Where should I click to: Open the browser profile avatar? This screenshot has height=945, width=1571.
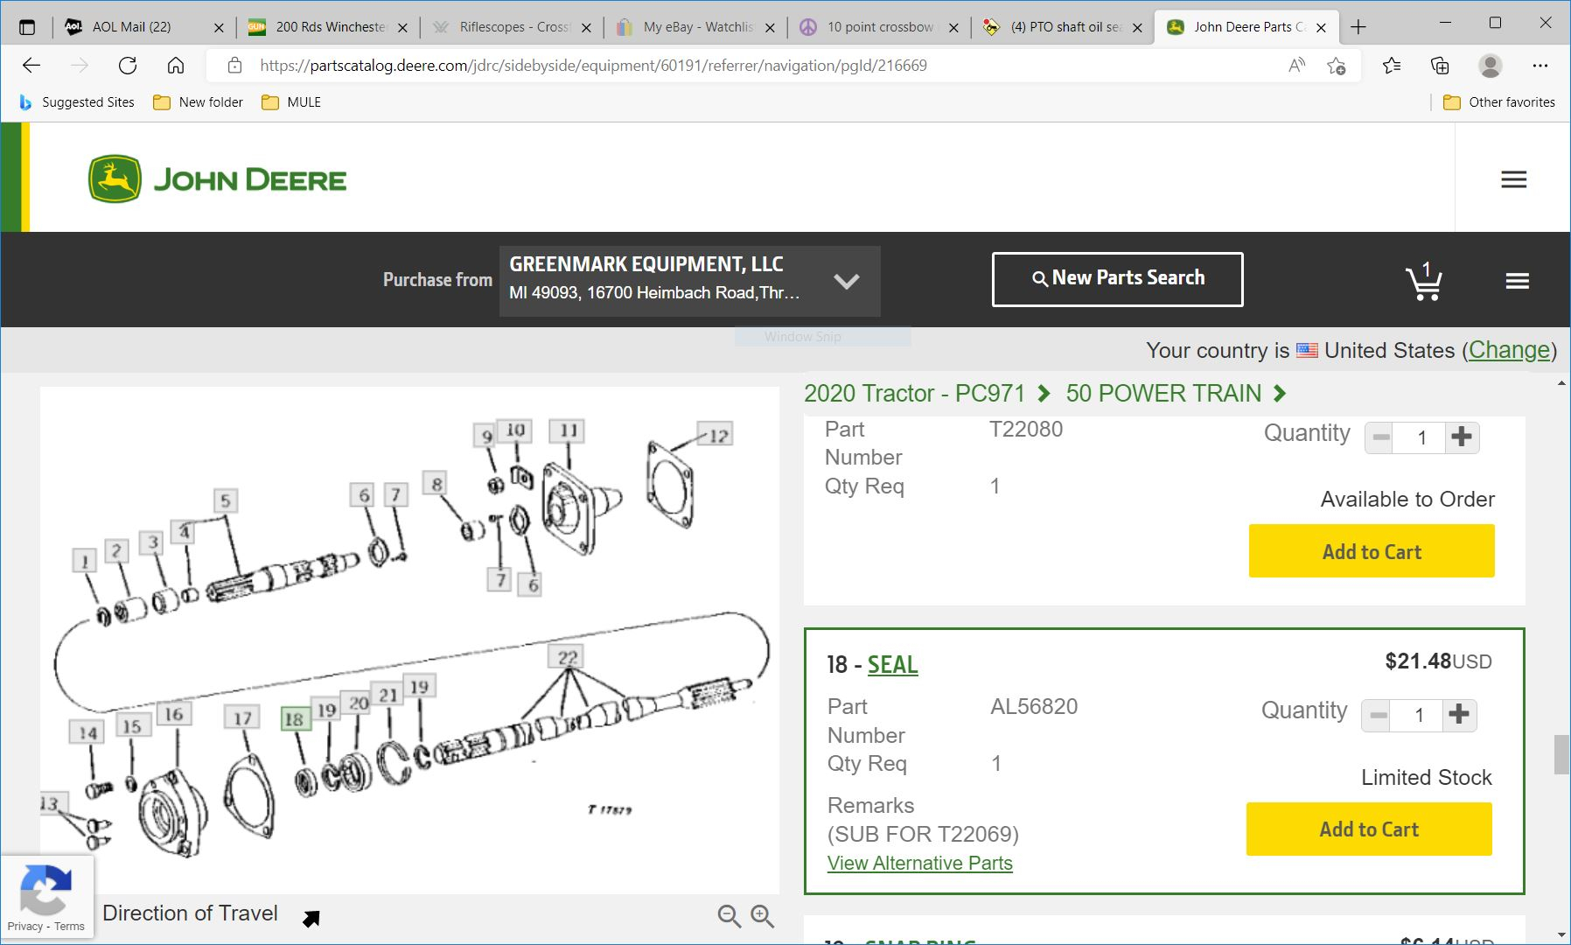click(1491, 65)
